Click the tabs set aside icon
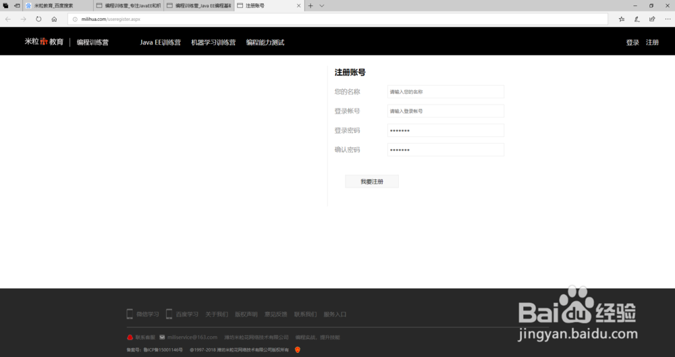The image size is (675, 357). coord(5,5)
